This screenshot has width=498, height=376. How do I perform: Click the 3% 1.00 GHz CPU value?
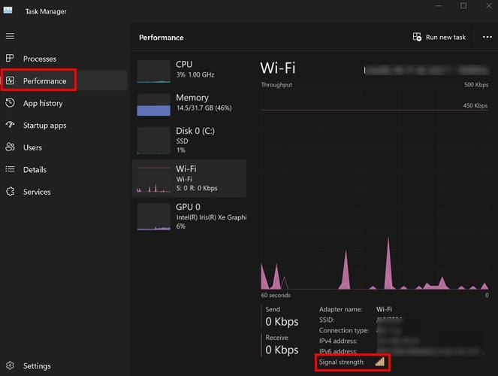pos(195,74)
